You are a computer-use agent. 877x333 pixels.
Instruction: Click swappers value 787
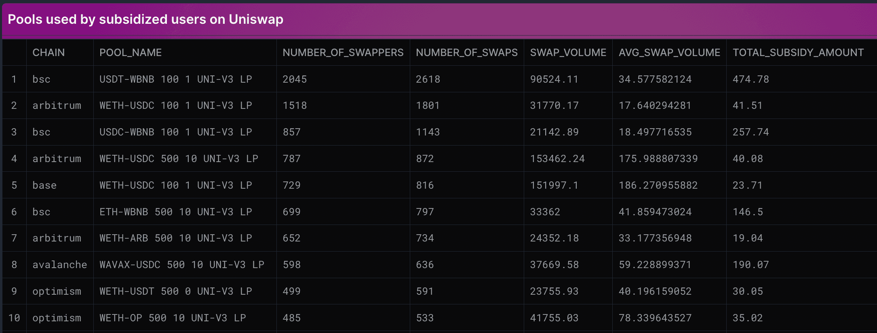(x=291, y=158)
